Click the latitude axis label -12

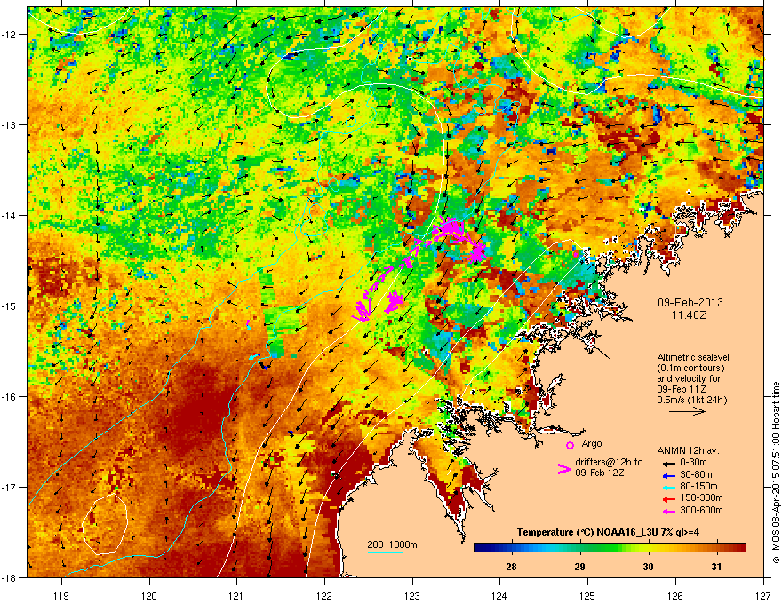pos(9,35)
